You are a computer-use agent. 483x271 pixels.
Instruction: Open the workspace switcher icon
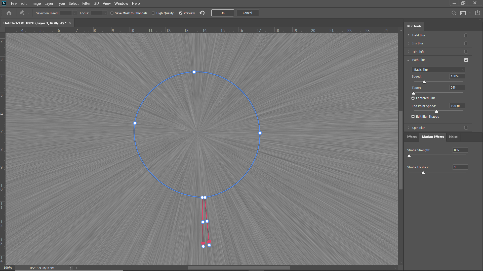point(463,13)
